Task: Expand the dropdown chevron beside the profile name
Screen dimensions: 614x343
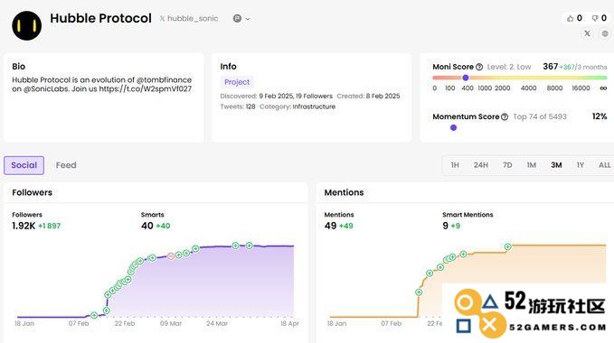Action: tap(248, 19)
